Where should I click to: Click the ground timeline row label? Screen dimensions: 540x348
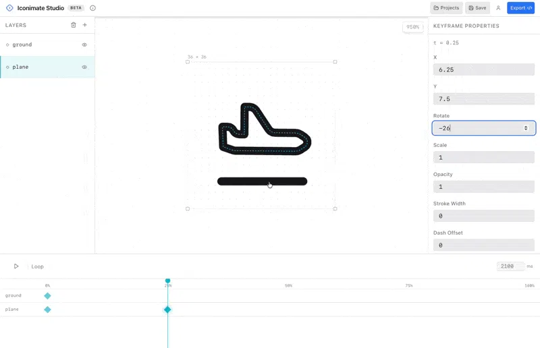click(13, 295)
